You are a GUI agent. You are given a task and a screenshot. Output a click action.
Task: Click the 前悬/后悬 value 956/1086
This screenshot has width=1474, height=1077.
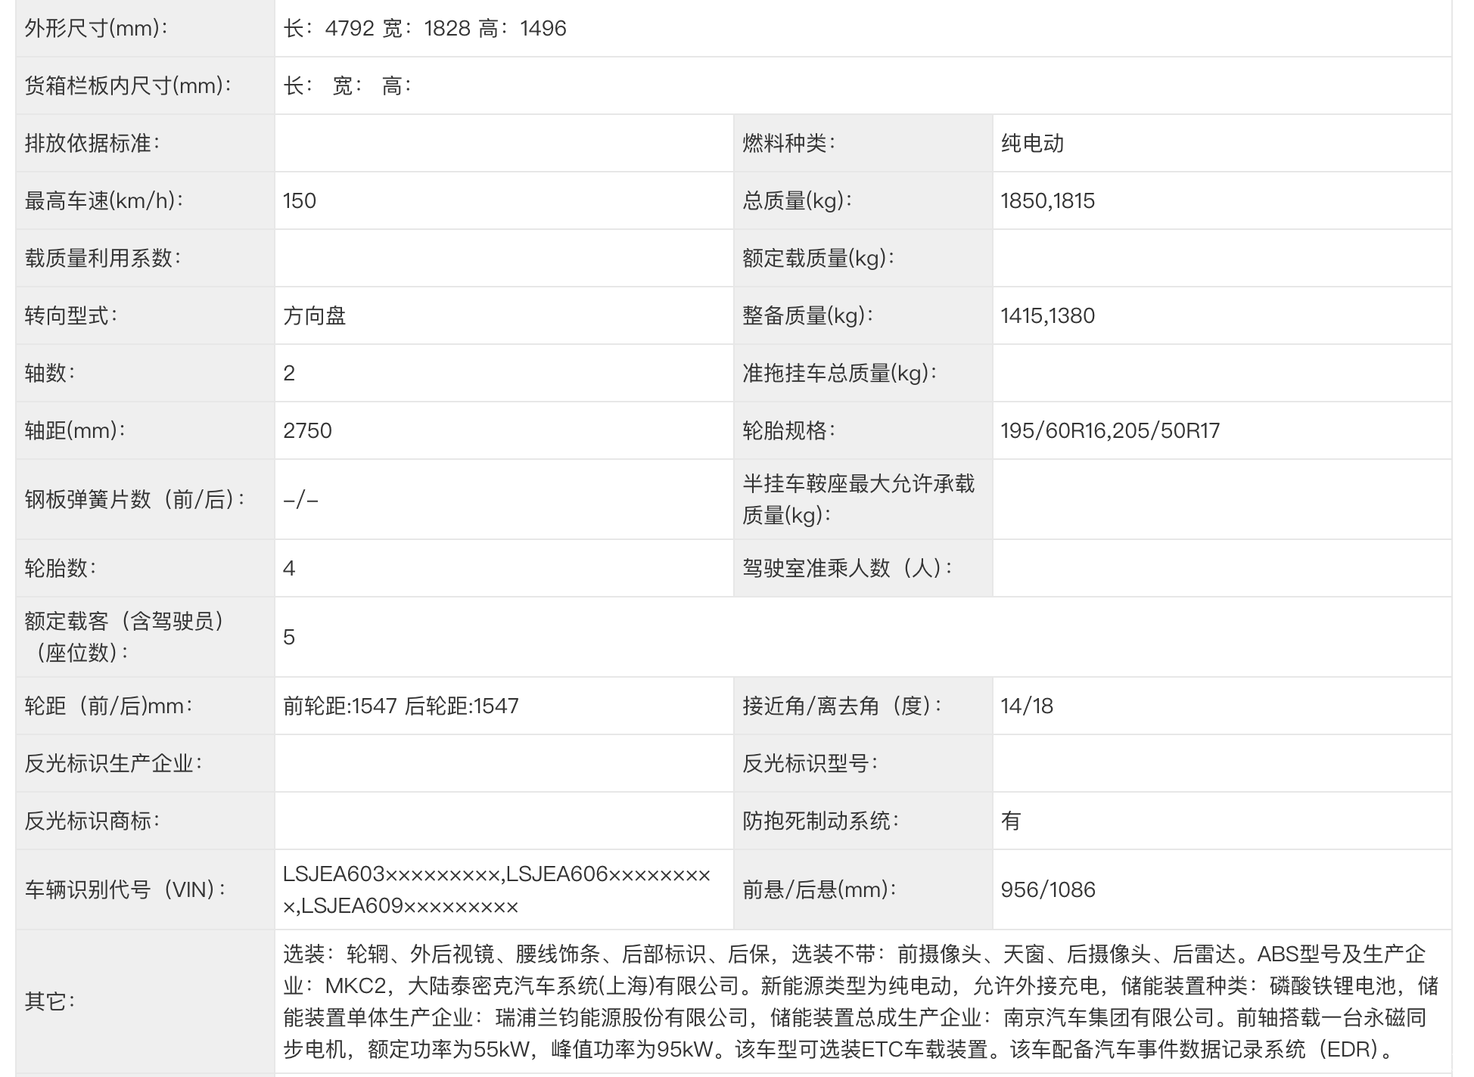click(x=1048, y=889)
